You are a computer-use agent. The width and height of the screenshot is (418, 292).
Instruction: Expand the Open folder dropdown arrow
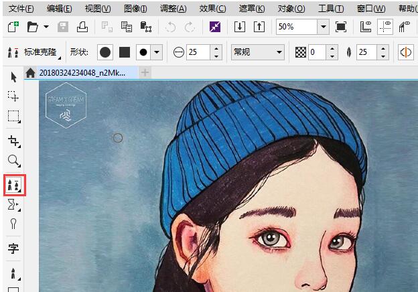tap(46, 27)
